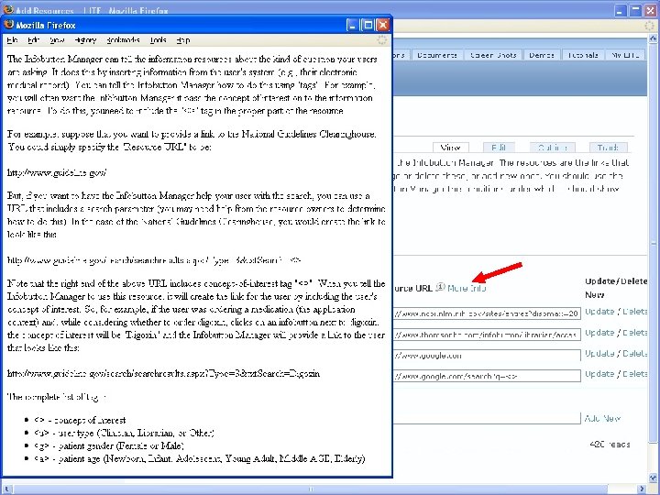The height and width of the screenshot is (495, 660).
Task: Minimize the Mozilla Firefox popup window
Action: [352, 26]
